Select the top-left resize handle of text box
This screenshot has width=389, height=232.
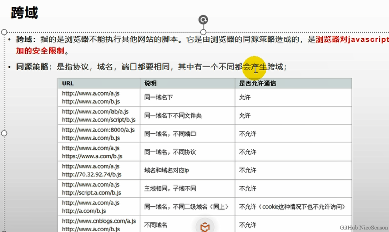4,32
